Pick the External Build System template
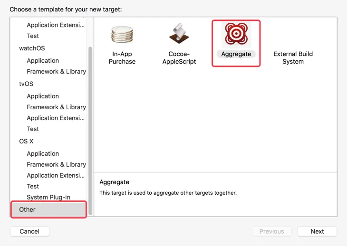 click(x=293, y=57)
